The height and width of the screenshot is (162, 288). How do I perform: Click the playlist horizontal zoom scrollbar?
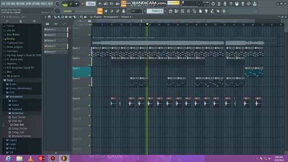tap(174, 21)
